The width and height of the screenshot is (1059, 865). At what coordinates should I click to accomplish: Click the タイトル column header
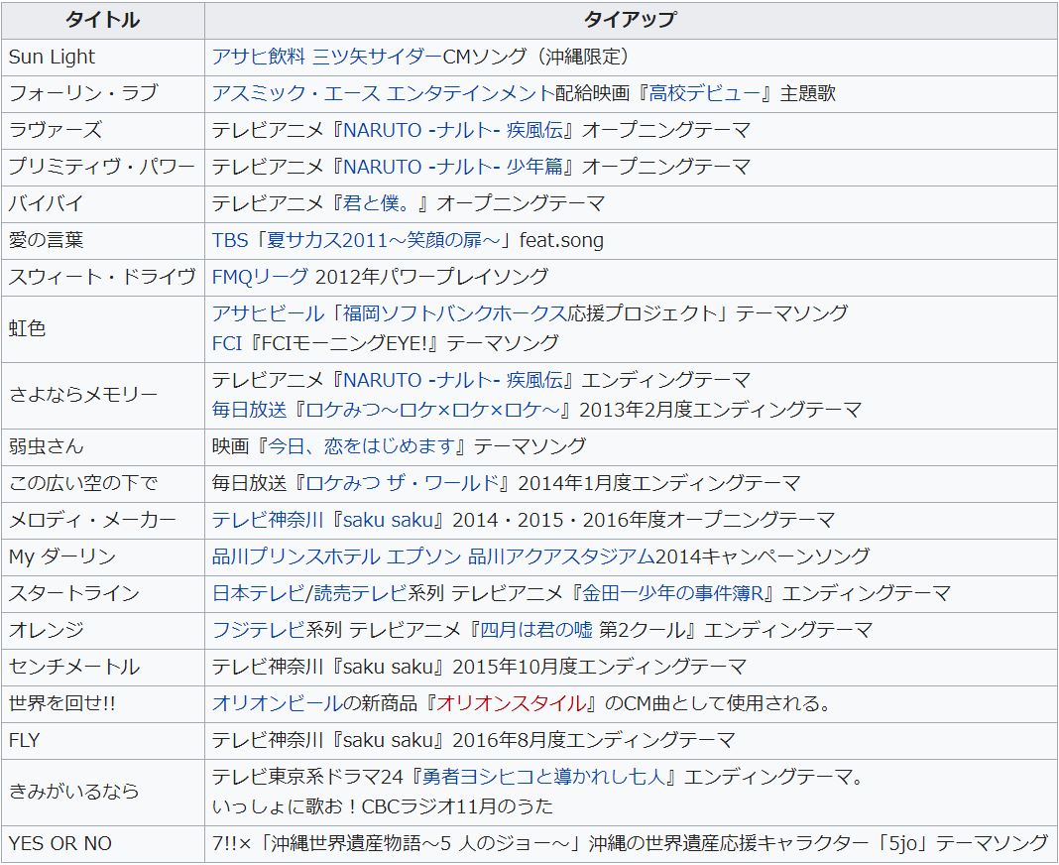coord(103,20)
